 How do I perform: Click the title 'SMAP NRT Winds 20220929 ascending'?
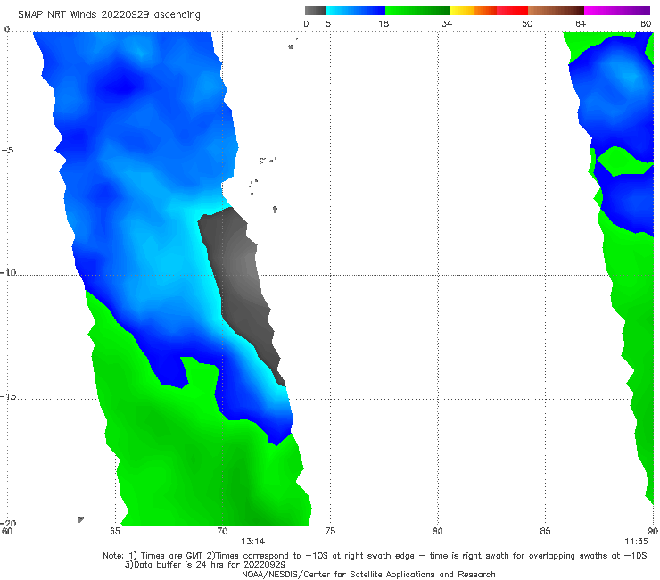pyautogui.click(x=109, y=15)
